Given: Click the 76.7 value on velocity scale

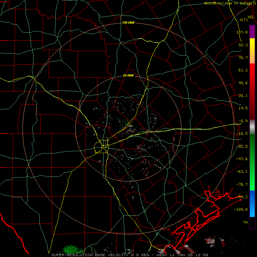Looking at the screenshot, I should click(x=243, y=57).
